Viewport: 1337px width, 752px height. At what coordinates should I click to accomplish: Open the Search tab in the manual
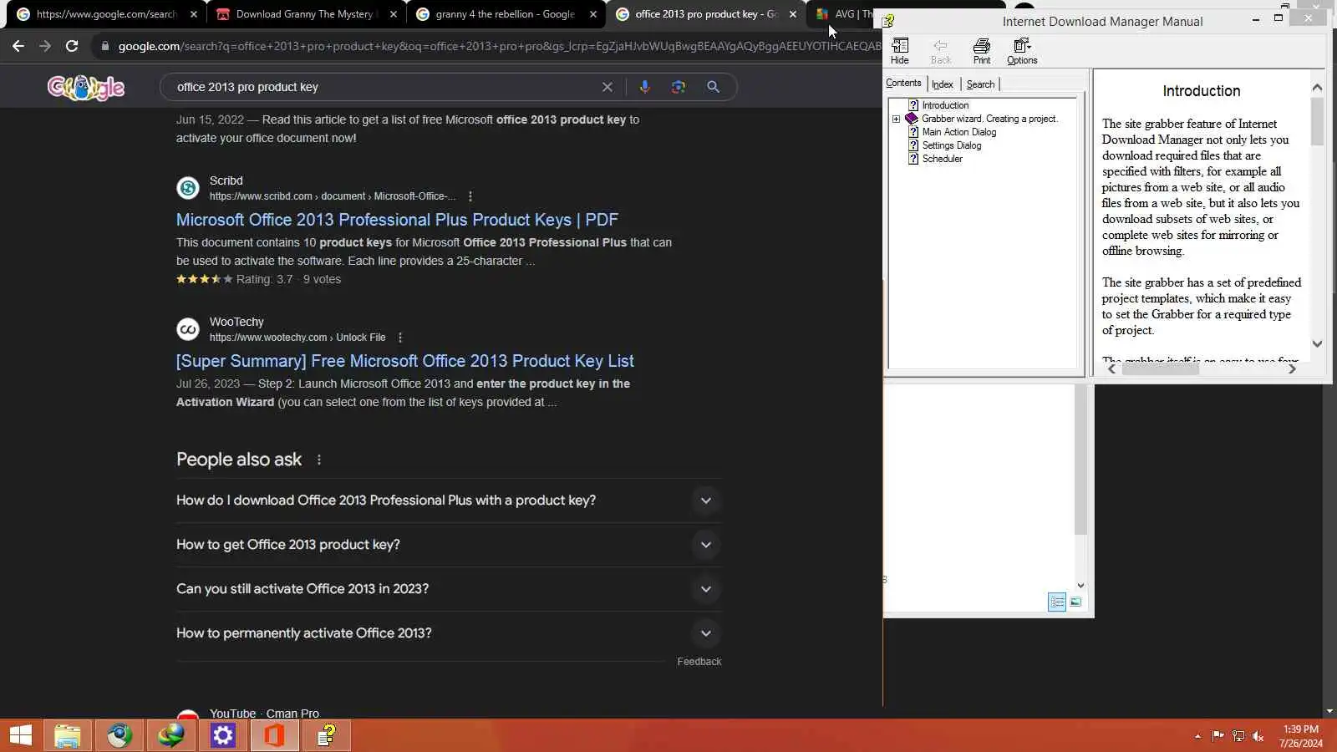[980, 84]
